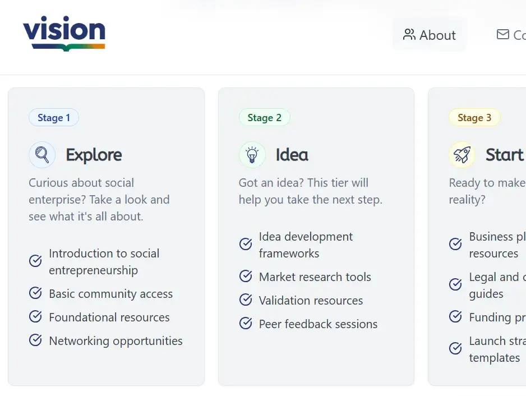Open the About menu item

430,35
